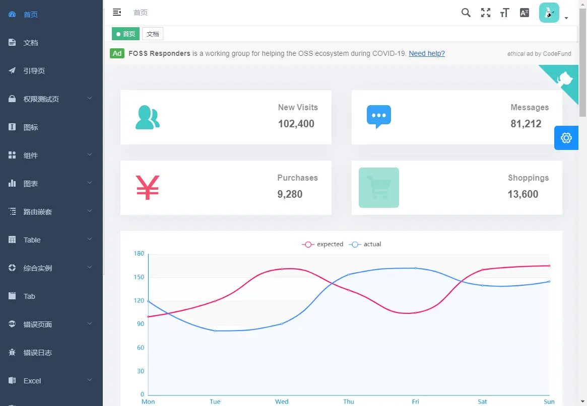Viewport: 587px width, 406px height.
Task: Open the language switch icon
Action: [525, 13]
